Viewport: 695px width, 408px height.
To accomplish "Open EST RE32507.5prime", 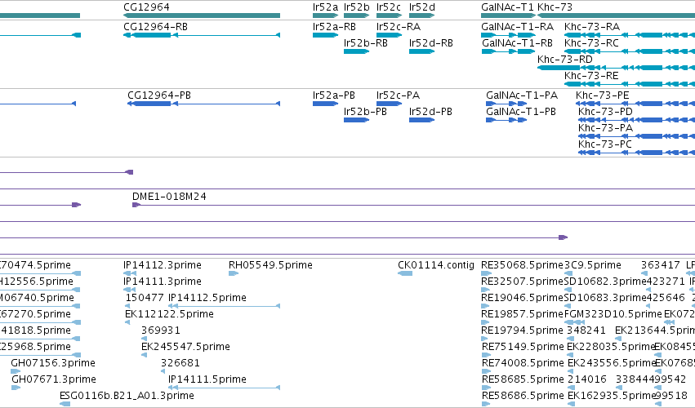I will click(x=522, y=282).
